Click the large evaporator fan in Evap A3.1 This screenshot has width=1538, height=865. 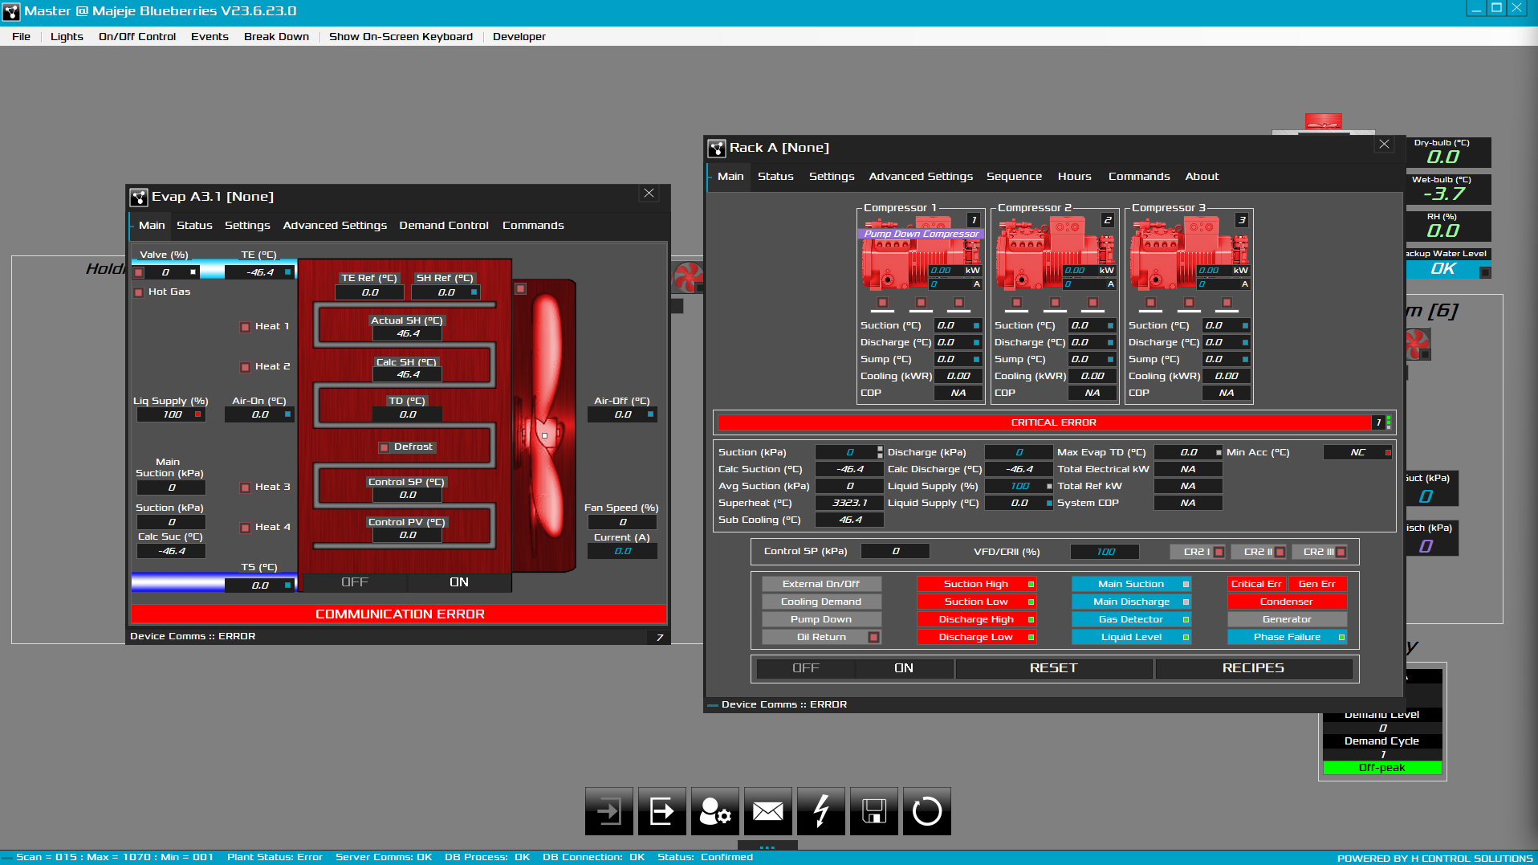tap(545, 426)
